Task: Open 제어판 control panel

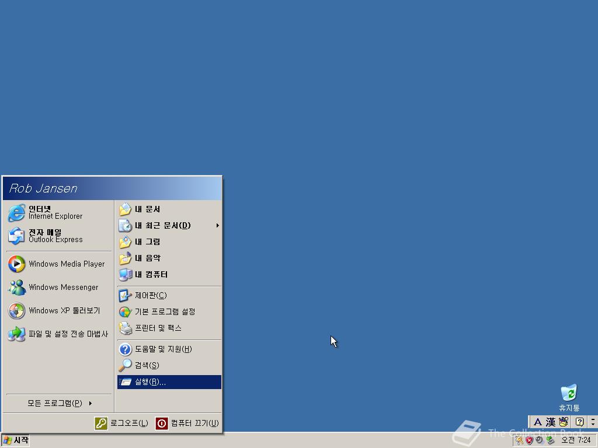Action: pyautogui.click(x=169, y=296)
